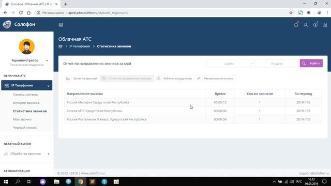Select row Россия Мегафон Удмуртская Республика

point(193,102)
